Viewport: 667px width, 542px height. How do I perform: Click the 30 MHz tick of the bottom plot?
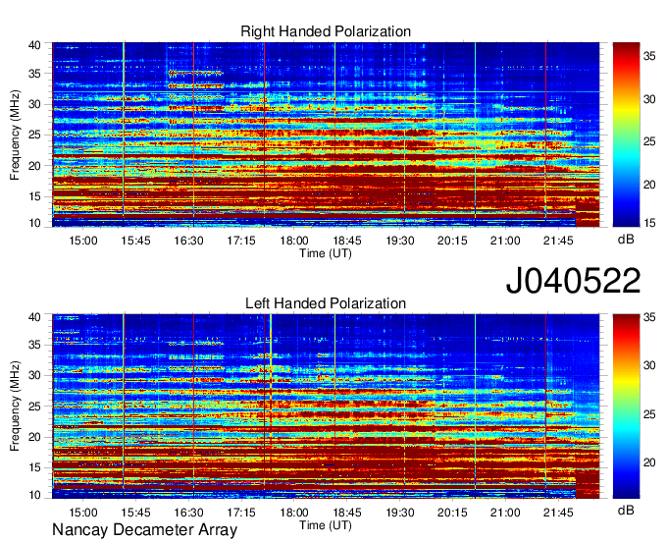[34, 375]
